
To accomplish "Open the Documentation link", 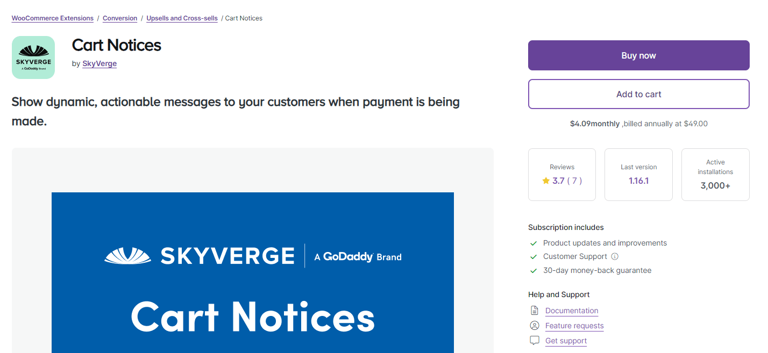I will (571, 311).
